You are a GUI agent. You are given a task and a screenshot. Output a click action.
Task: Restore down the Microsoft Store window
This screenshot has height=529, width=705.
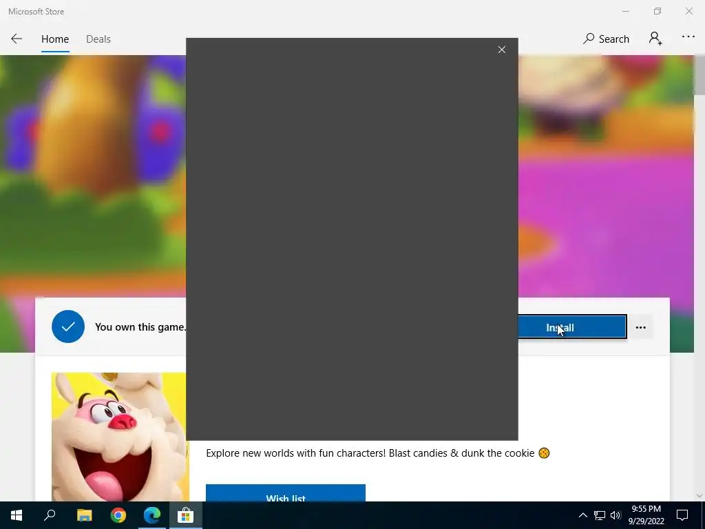(657, 11)
